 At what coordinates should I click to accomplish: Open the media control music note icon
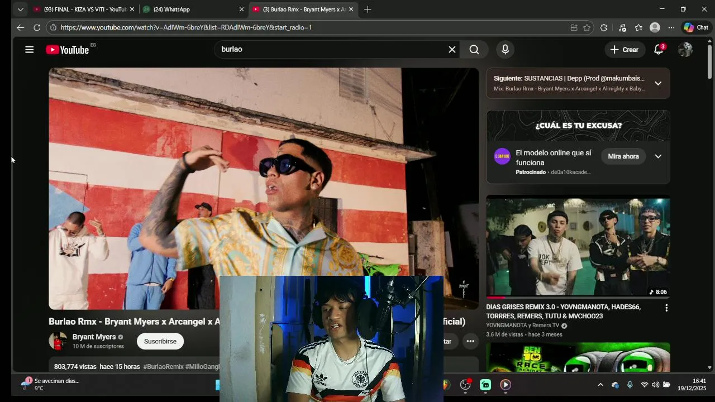click(x=622, y=27)
